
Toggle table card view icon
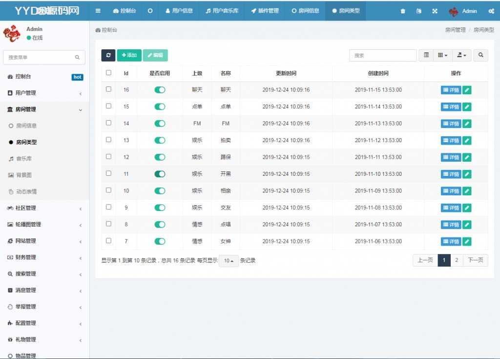pyautogui.click(x=426, y=56)
